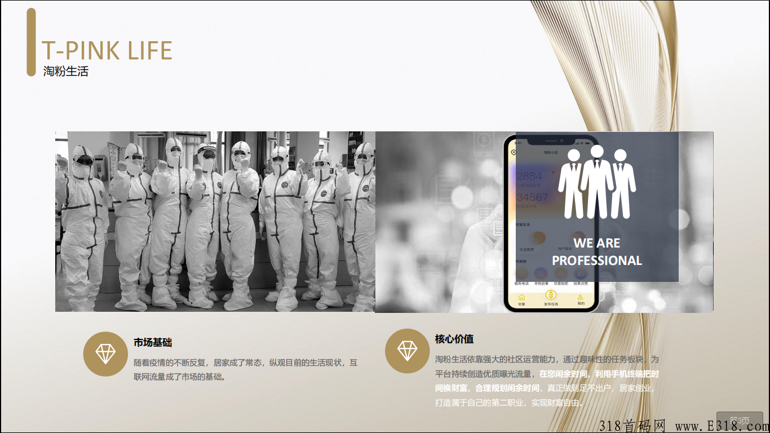Click the 2884 number on the phone screen
The height and width of the screenshot is (433, 770).
pos(529,176)
